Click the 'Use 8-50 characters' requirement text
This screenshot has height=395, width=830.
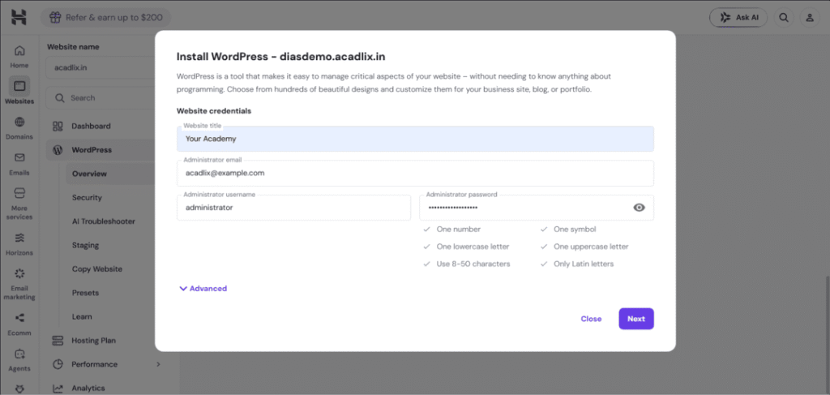pyautogui.click(x=473, y=264)
